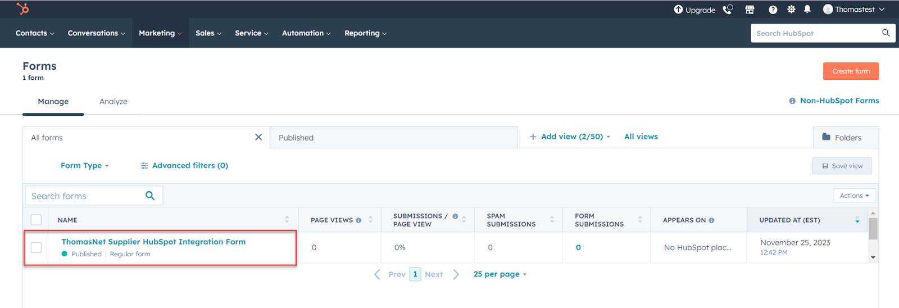899x308 pixels.
Task: Click the Save view button
Action: 842,166
